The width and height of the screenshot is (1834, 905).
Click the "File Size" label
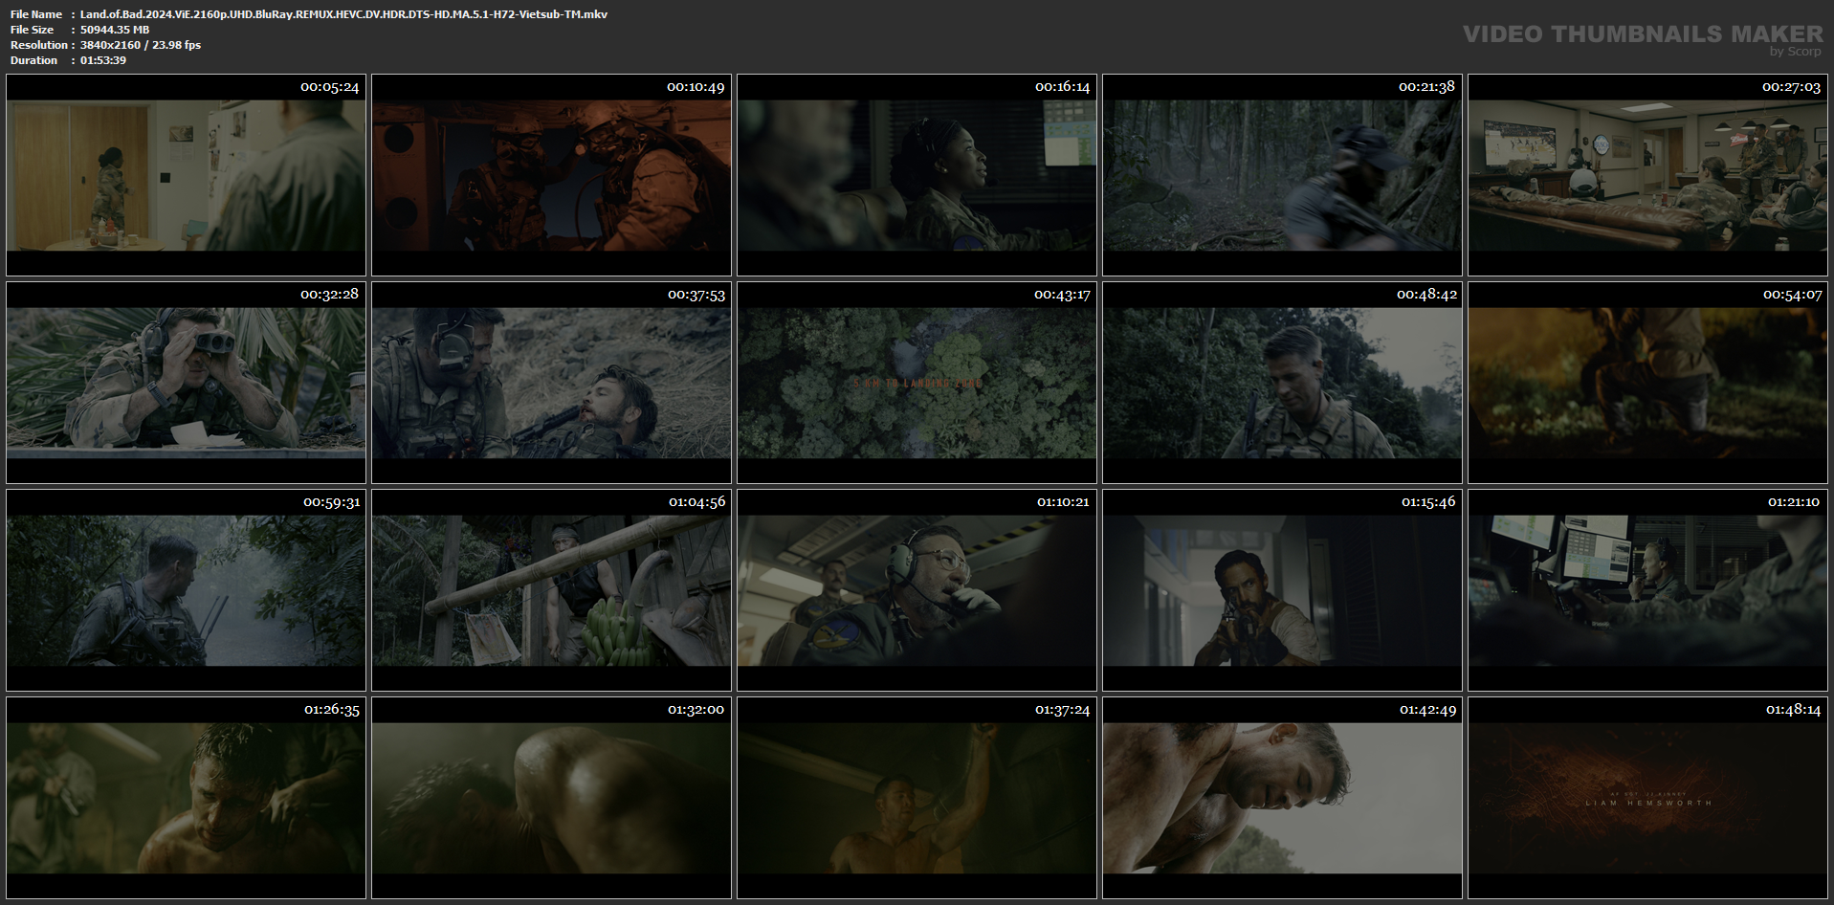pos(33,30)
